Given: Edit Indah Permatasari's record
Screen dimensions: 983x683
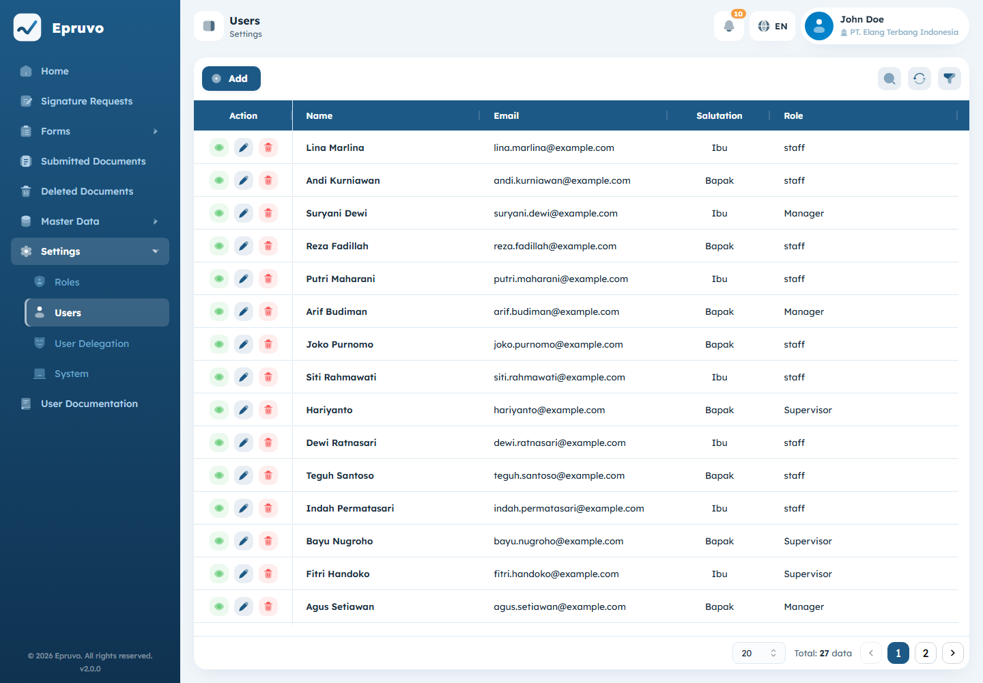Looking at the screenshot, I should click(244, 508).
